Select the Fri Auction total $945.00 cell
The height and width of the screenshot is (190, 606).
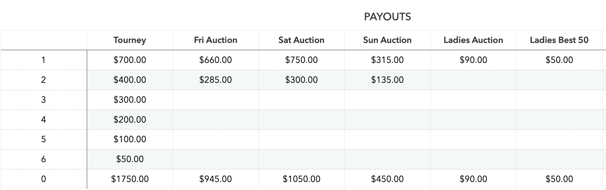[x=215, y=179]
